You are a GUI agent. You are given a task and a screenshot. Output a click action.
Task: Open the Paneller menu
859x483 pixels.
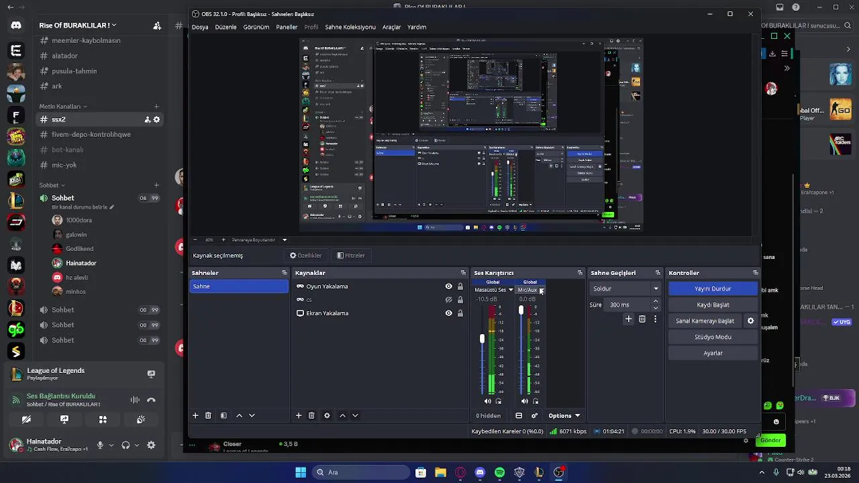(x=287, y=27)
